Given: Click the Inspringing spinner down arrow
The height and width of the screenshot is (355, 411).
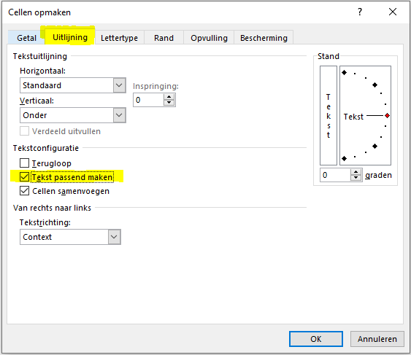Looking at the screenshot, I should [169, 103].
